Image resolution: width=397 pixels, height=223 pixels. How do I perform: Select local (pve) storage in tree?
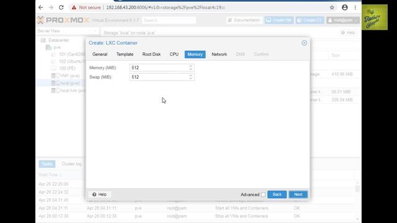[x=70, y=83]
